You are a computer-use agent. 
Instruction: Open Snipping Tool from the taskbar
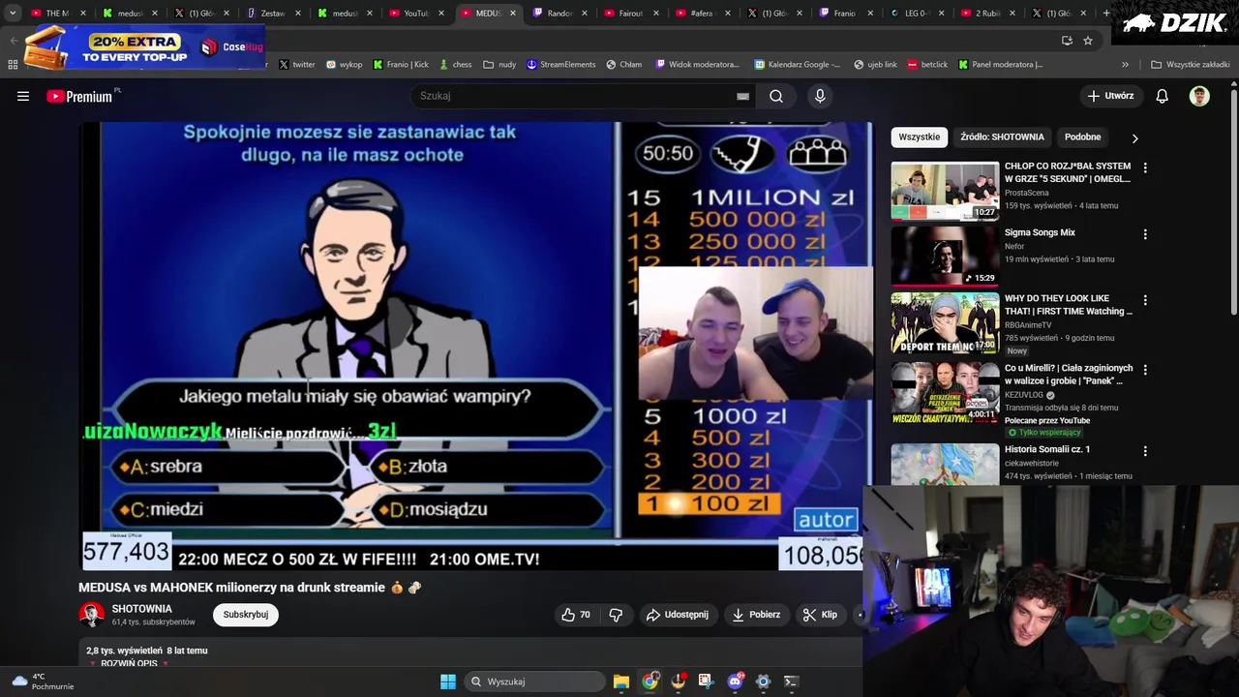(x=706, y=682)
